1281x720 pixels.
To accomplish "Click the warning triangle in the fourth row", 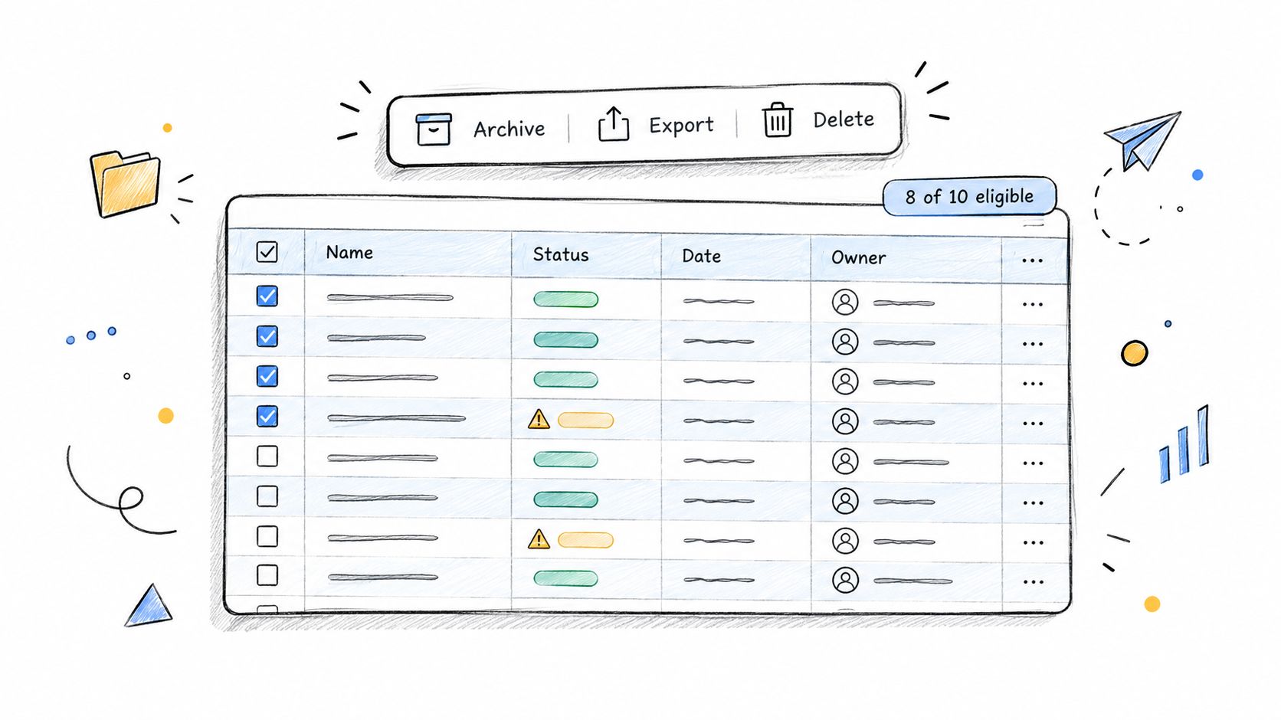I will 539,419.
